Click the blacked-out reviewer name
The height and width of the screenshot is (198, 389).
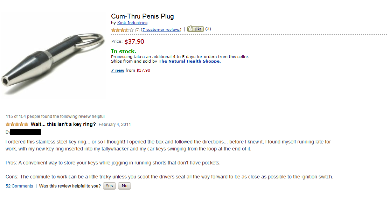[26, 132]
